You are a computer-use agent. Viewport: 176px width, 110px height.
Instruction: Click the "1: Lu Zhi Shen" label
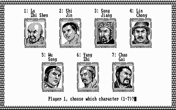36,13
